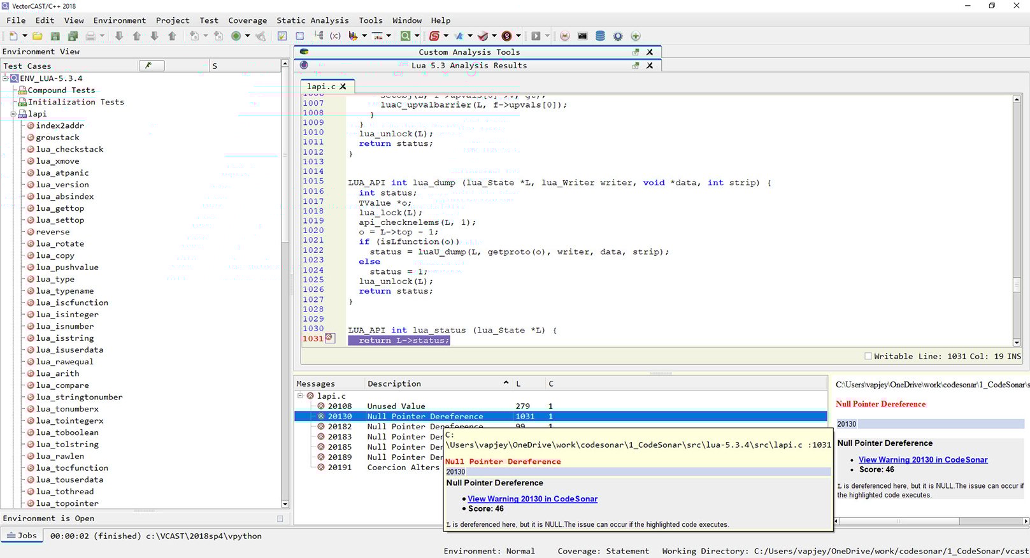Click the black terminal console icon
Screen dimensions: 1030x558
pos(582,36)
